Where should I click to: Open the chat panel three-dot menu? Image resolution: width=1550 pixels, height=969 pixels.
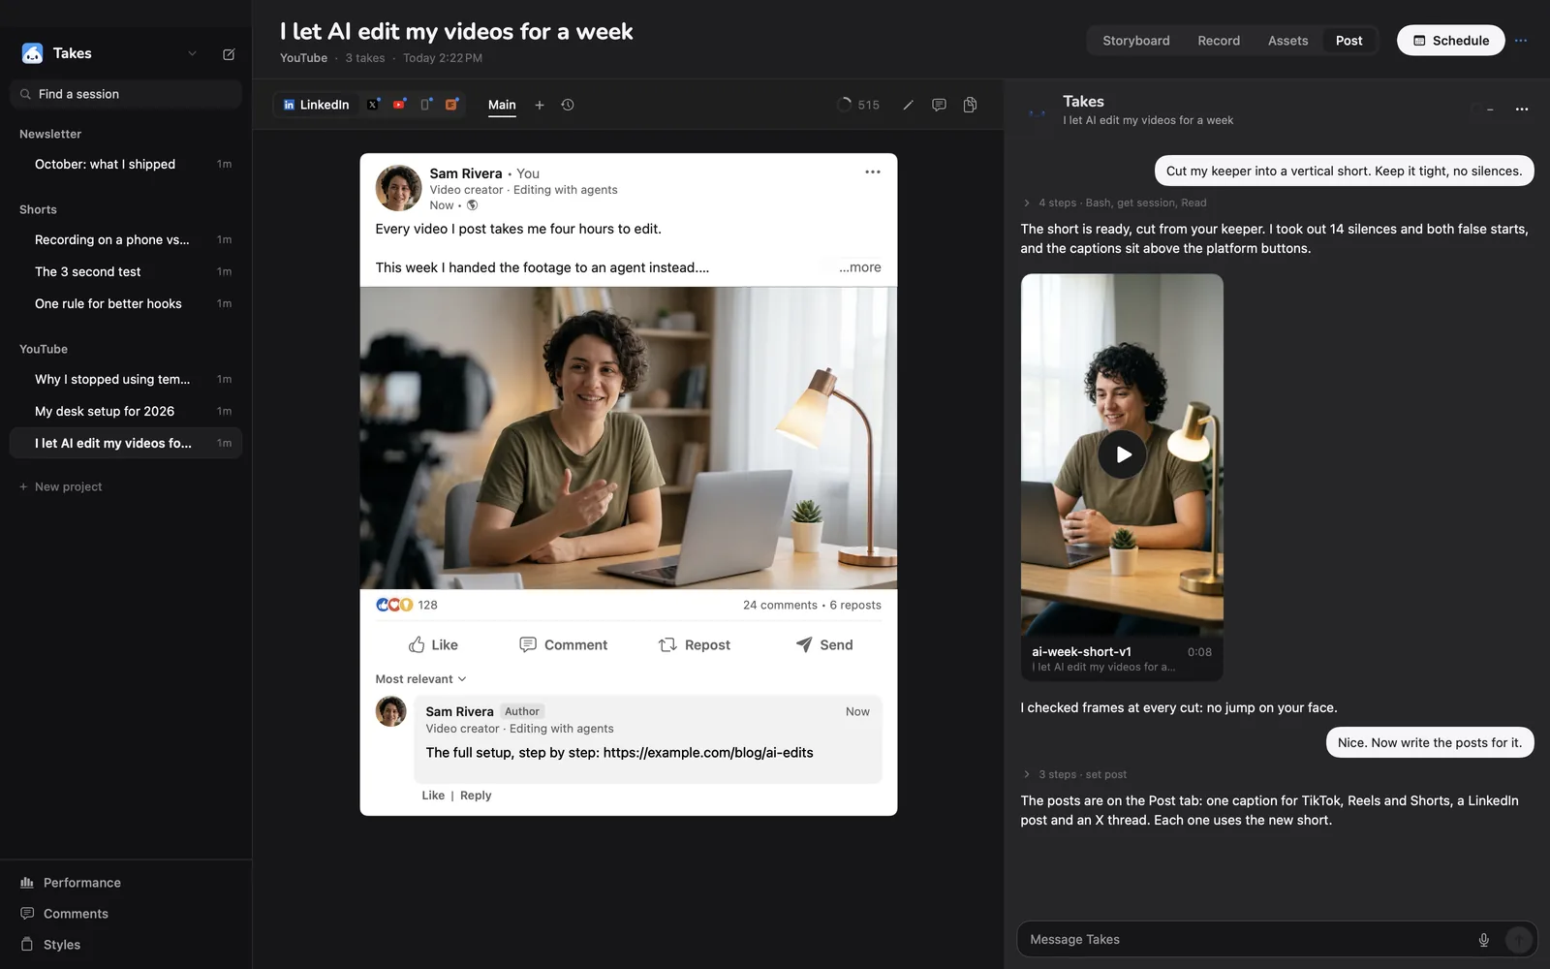1522,109
